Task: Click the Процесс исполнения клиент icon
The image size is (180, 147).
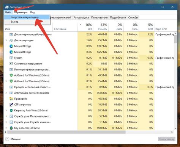Action: 11,87
